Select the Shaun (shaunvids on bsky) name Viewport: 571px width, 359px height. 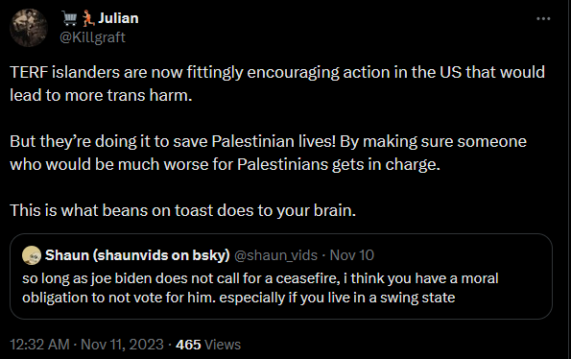pos(137,255)
